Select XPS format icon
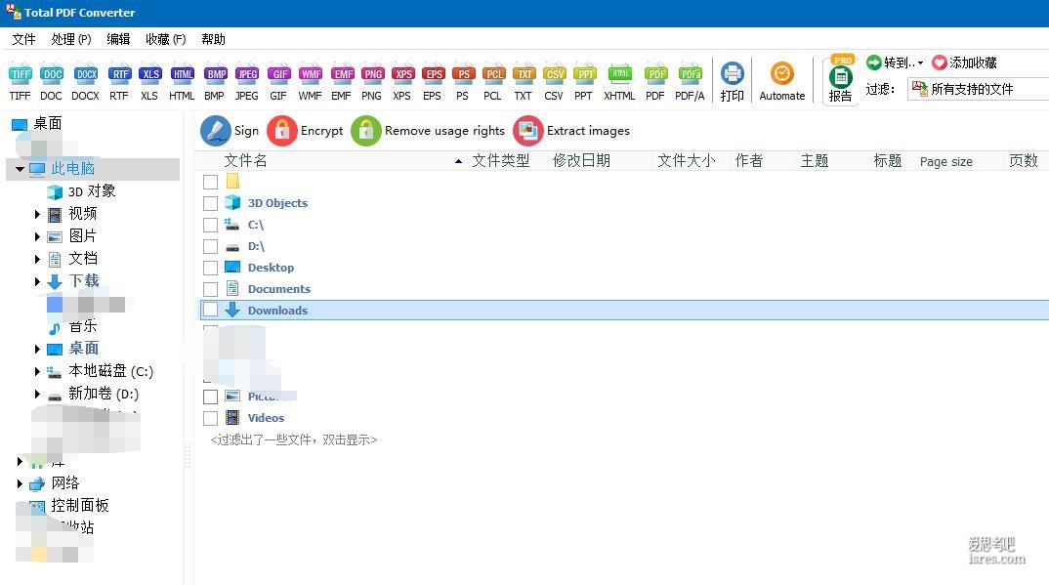 point(402,82)
